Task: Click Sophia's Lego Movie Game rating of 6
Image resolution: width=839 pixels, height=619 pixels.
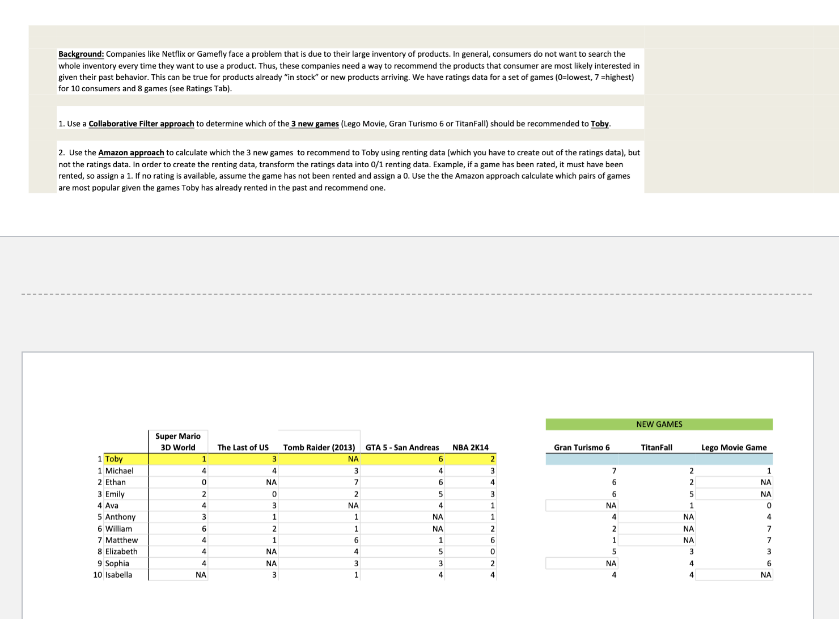Action: (x=769, y=563)
